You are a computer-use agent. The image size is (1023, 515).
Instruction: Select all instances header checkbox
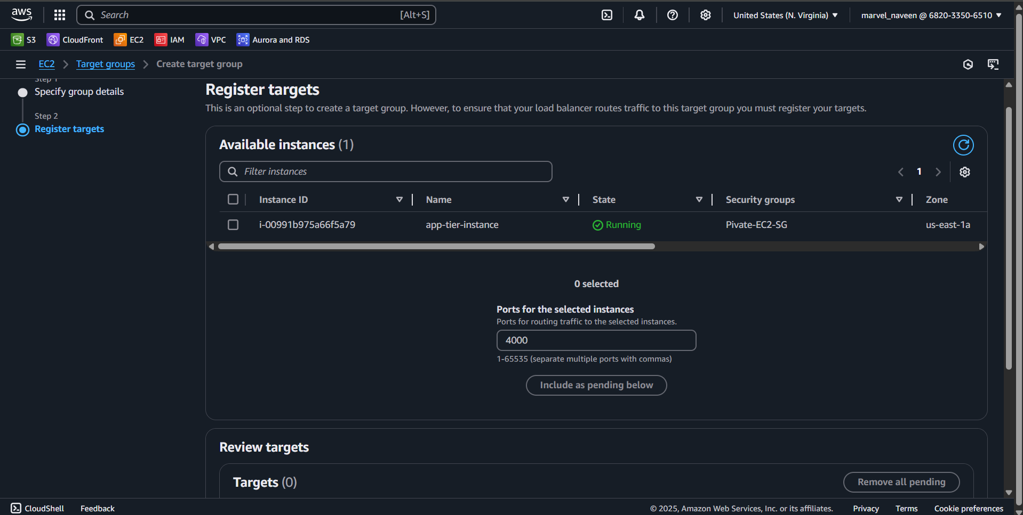[233, 199]
